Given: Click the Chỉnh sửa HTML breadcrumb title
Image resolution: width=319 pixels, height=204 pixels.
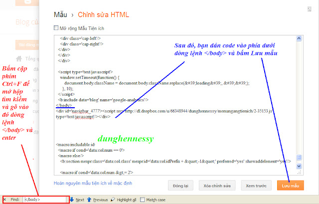Looking at the screenshot, I should point(103,14).
